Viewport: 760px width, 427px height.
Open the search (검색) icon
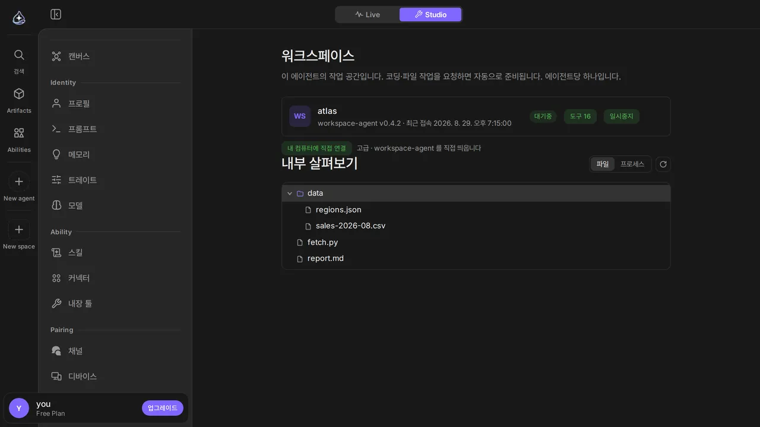(19, 55)
